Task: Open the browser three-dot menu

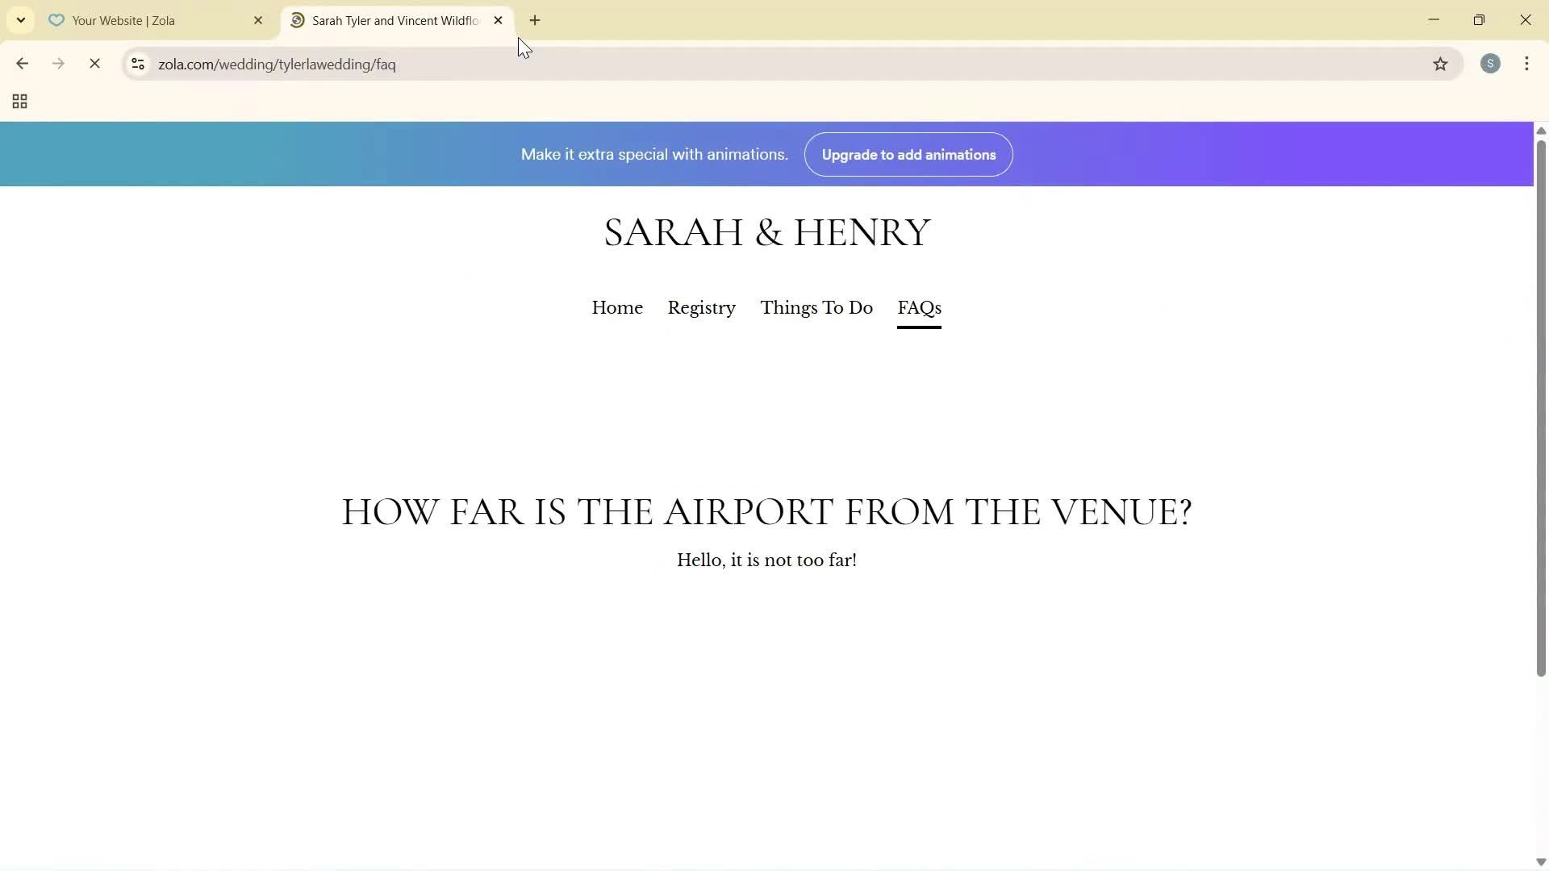Action: (x=1527, y=64)
